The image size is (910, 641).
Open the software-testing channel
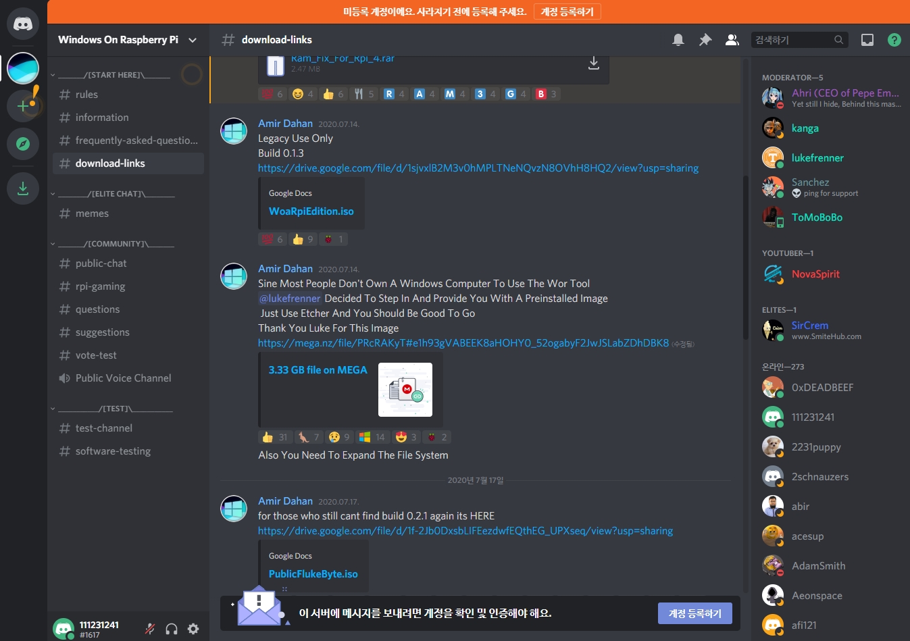pyautogui.click(x=128, y=451)
